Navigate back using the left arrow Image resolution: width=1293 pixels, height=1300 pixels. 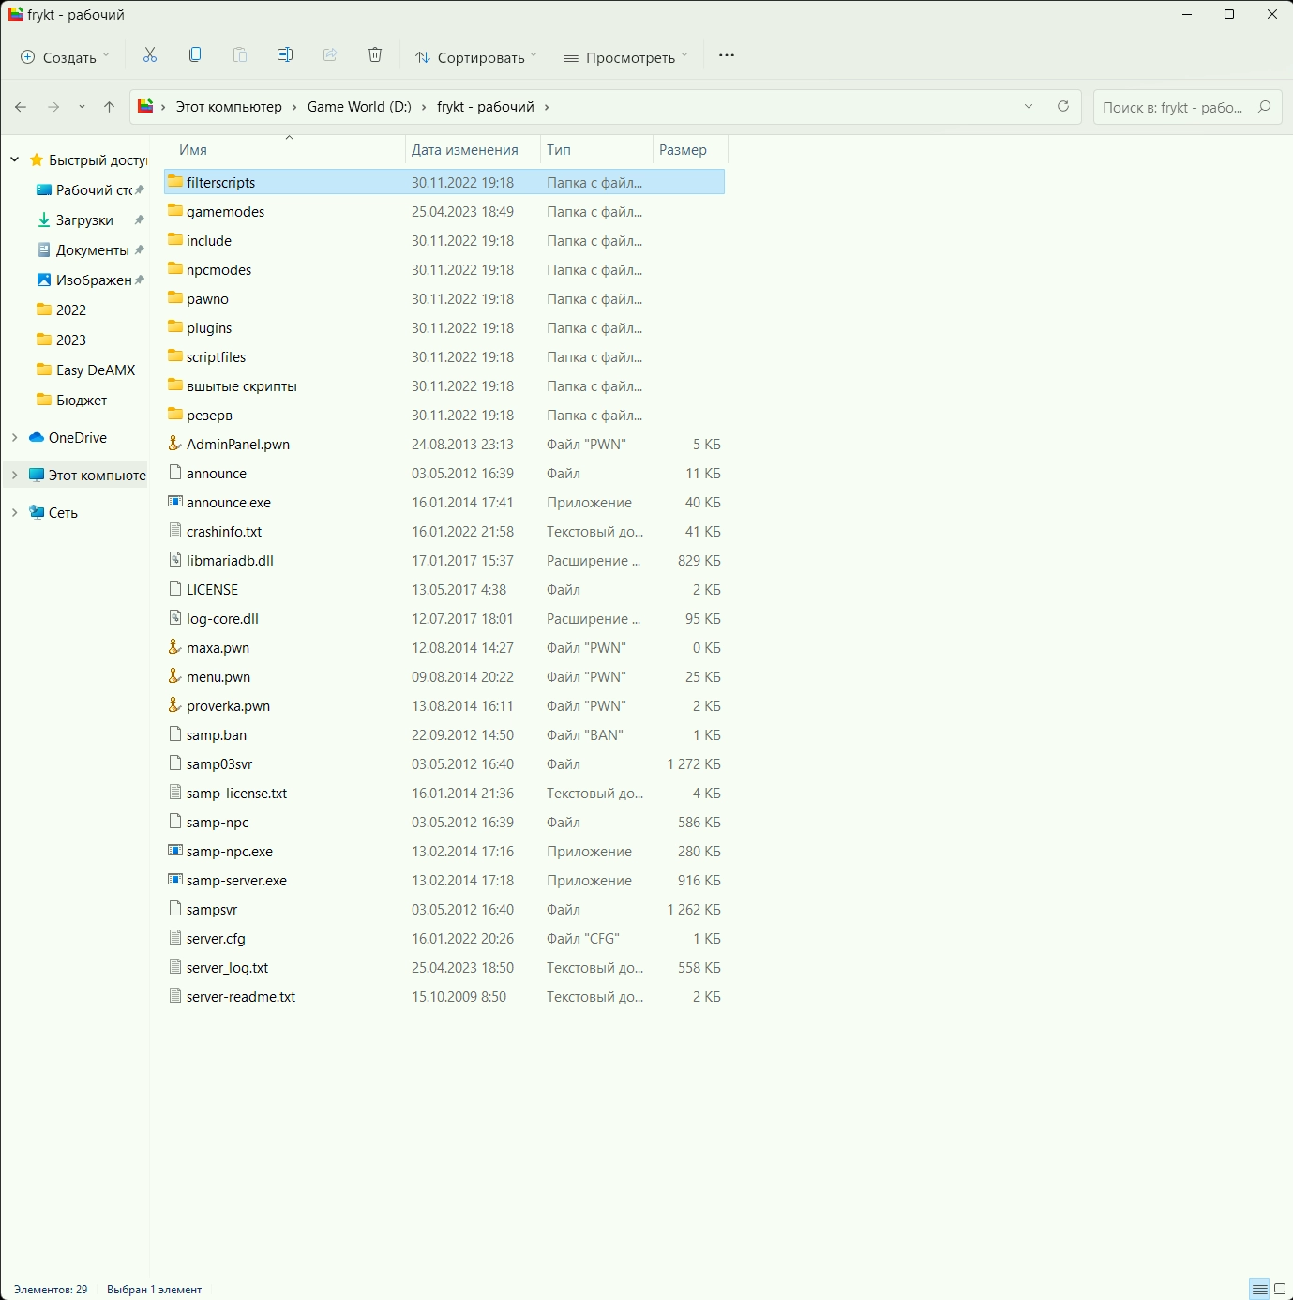[x=21, y=107]
